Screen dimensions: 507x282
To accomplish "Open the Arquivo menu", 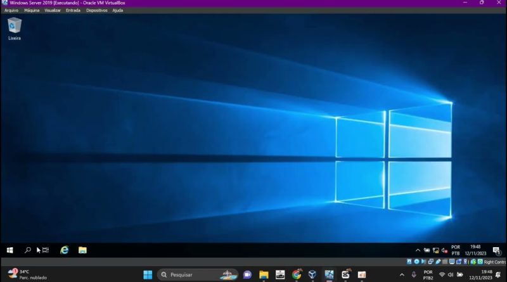I will 11,10.
